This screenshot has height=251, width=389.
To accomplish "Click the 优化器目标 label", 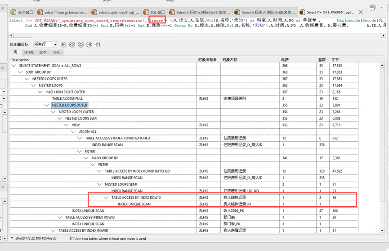I will coord(19,45).
